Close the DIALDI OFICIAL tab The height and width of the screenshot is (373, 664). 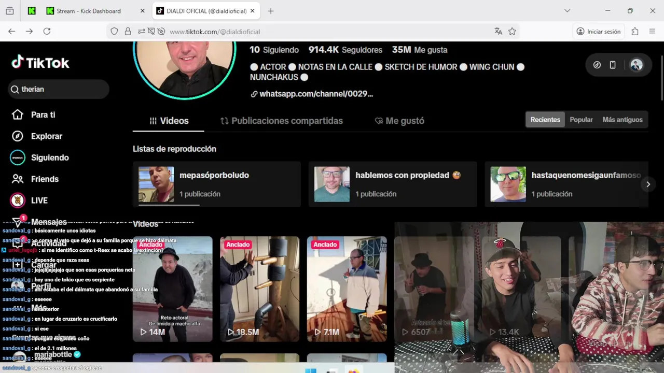point(253,11)
